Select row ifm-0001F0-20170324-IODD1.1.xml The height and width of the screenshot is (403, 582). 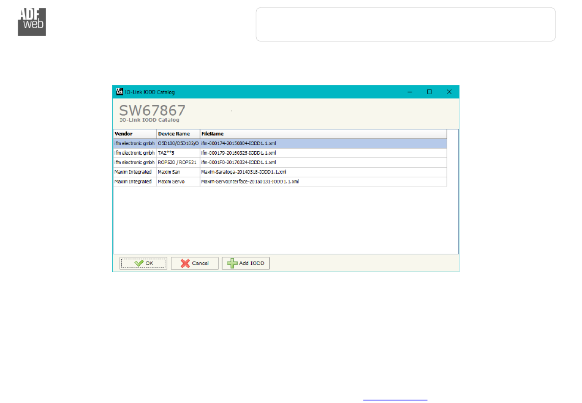pos(280,163)
